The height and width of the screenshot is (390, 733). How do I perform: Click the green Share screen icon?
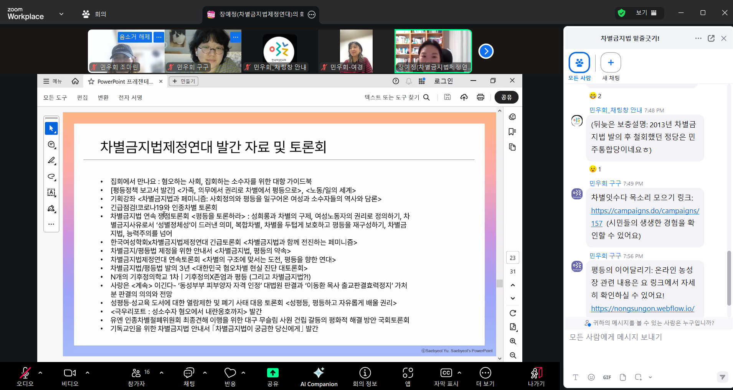point(272,373)
